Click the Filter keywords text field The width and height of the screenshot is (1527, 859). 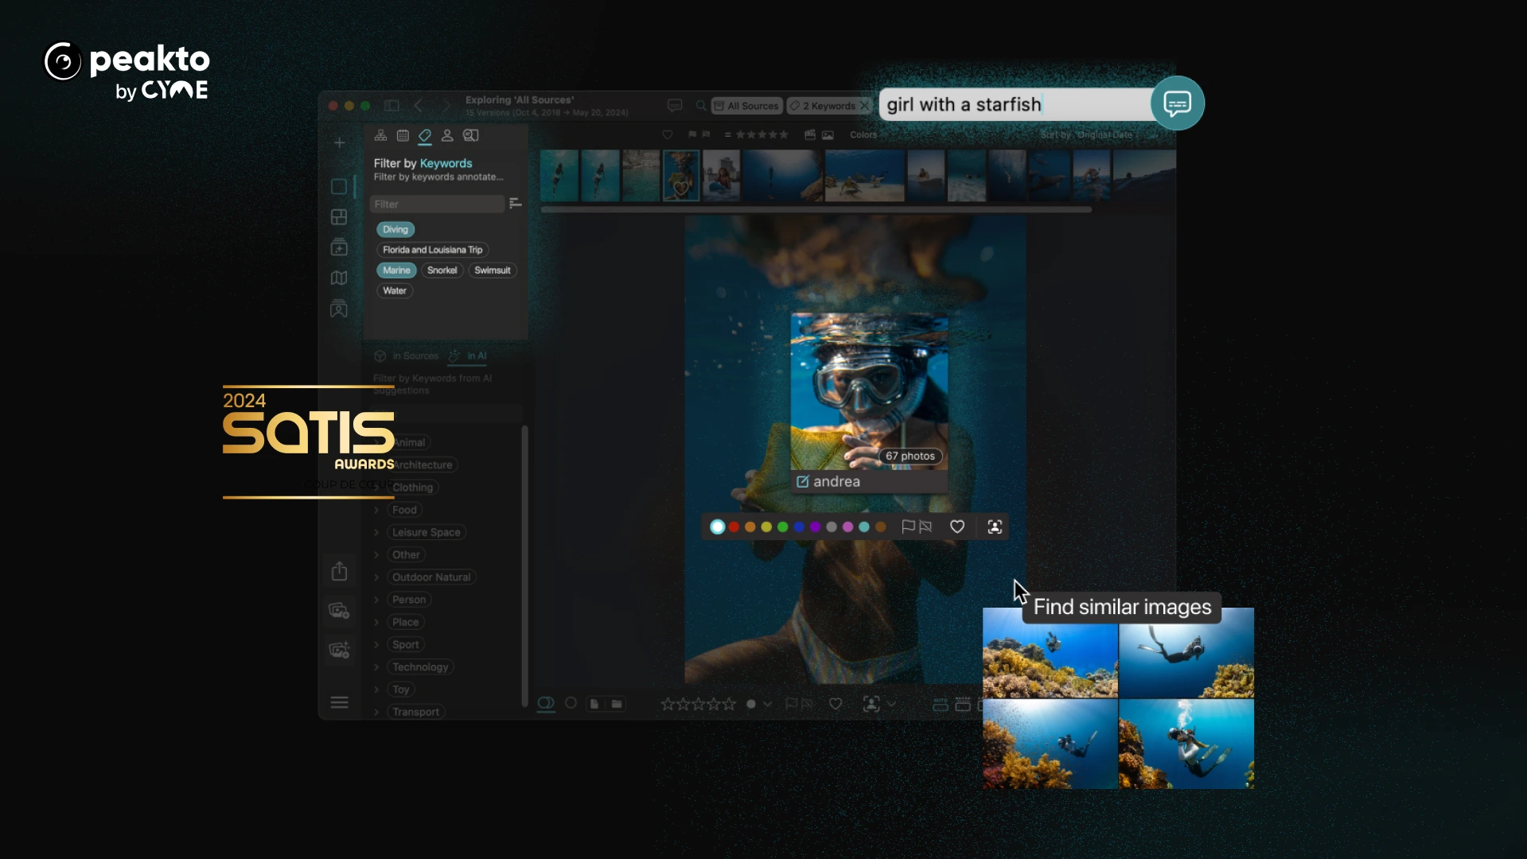coord(437,204)
